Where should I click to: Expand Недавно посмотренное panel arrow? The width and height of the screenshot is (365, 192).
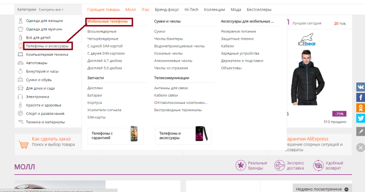(x=346, y=189)
